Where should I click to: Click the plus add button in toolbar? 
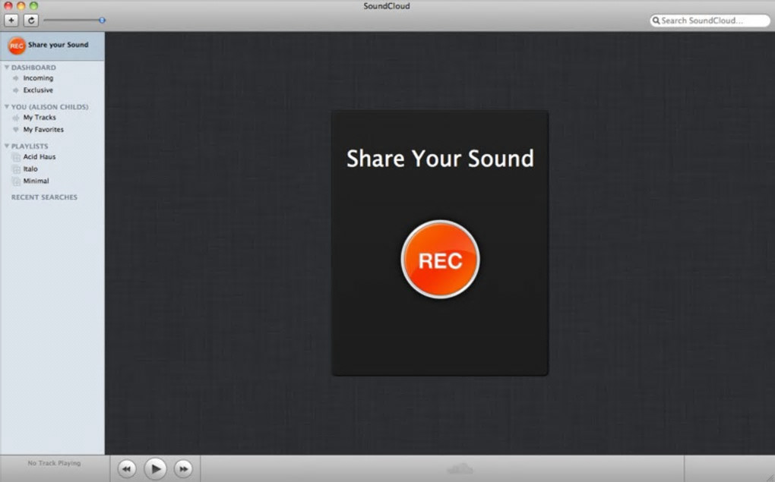pyautogui.click(x=11, y=20)
